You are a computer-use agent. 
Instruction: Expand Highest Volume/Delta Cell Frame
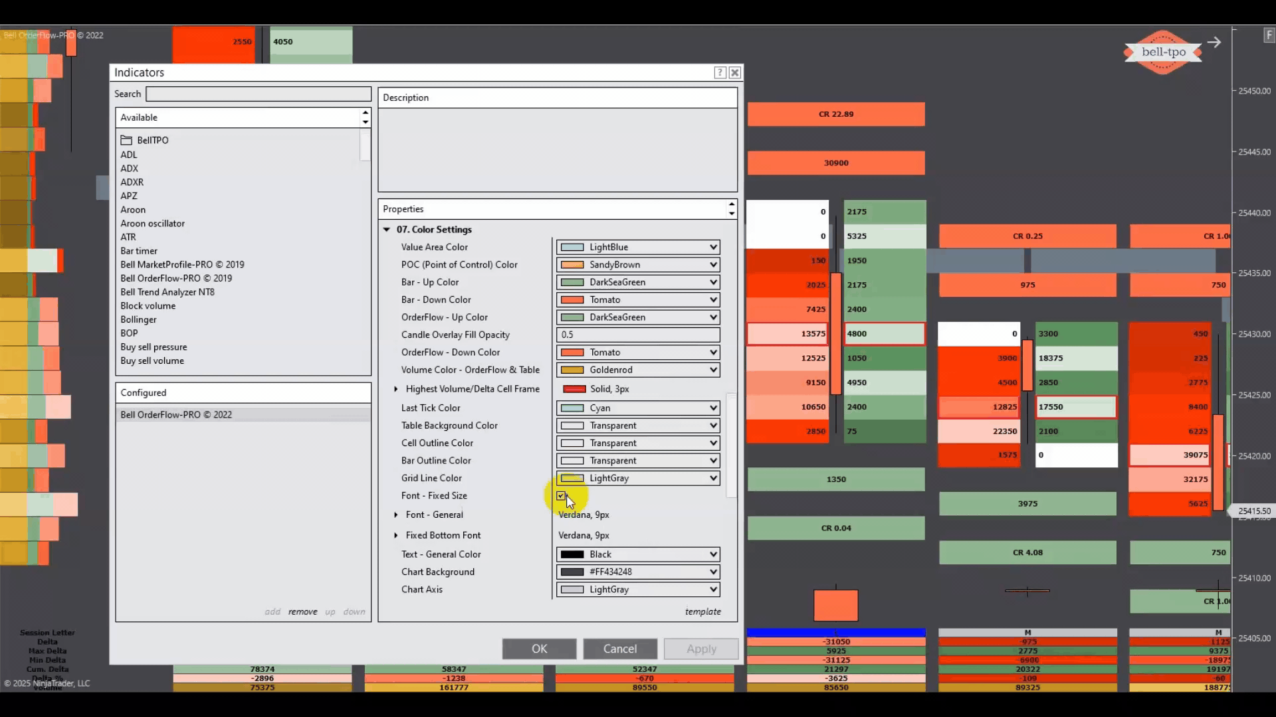(x=396, y=389)
